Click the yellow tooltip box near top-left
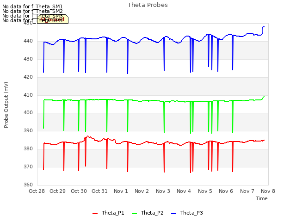 click(53, 19)
